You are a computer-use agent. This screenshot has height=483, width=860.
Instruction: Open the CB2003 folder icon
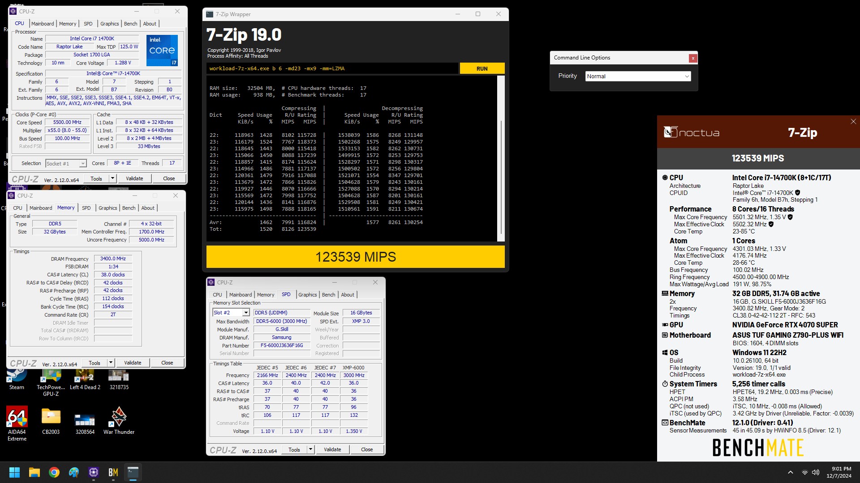(x=51, y=420)
